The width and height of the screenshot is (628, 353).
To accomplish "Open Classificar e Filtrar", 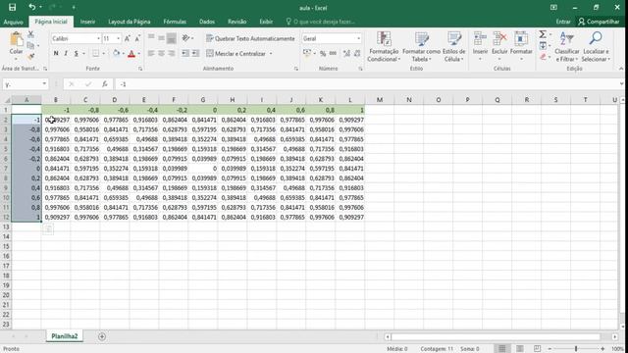I will [567, 47].
